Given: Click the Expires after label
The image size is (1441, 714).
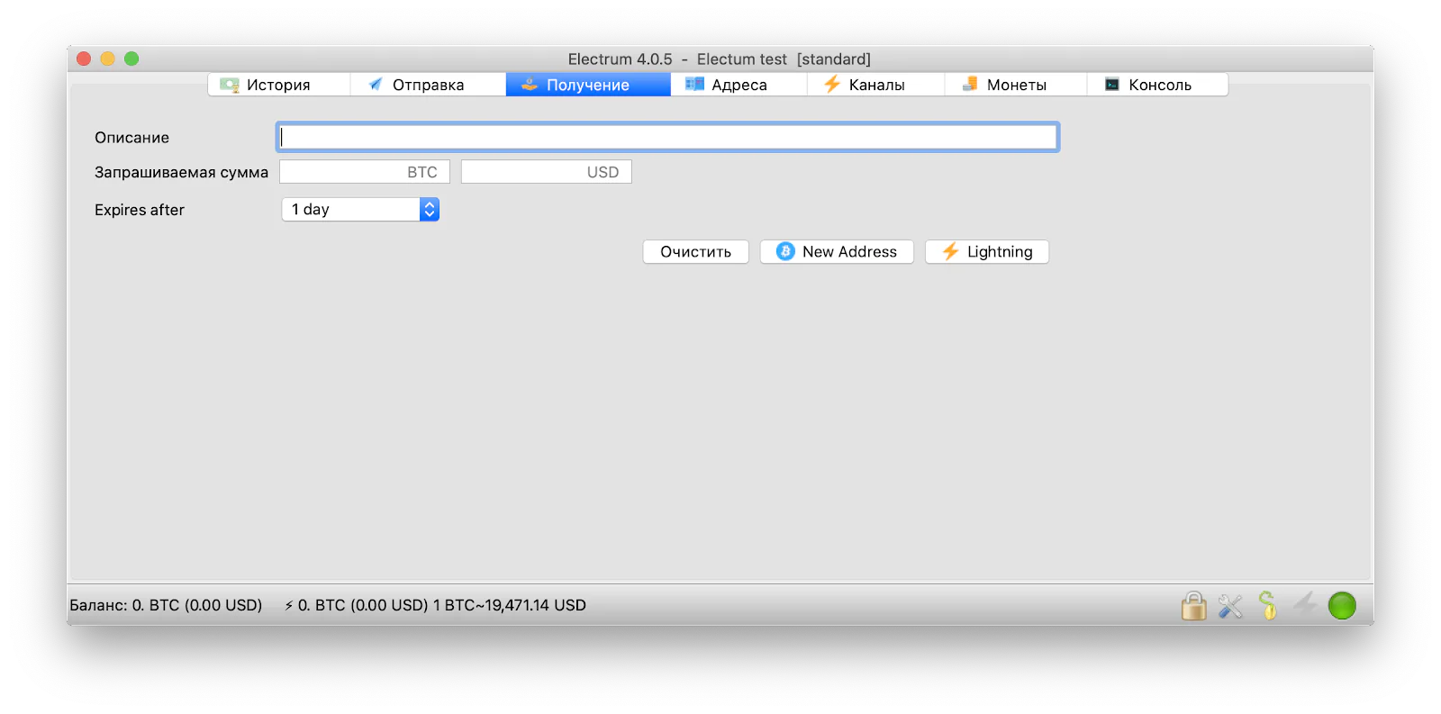Looking at the screenshot, I should (140, 210).
